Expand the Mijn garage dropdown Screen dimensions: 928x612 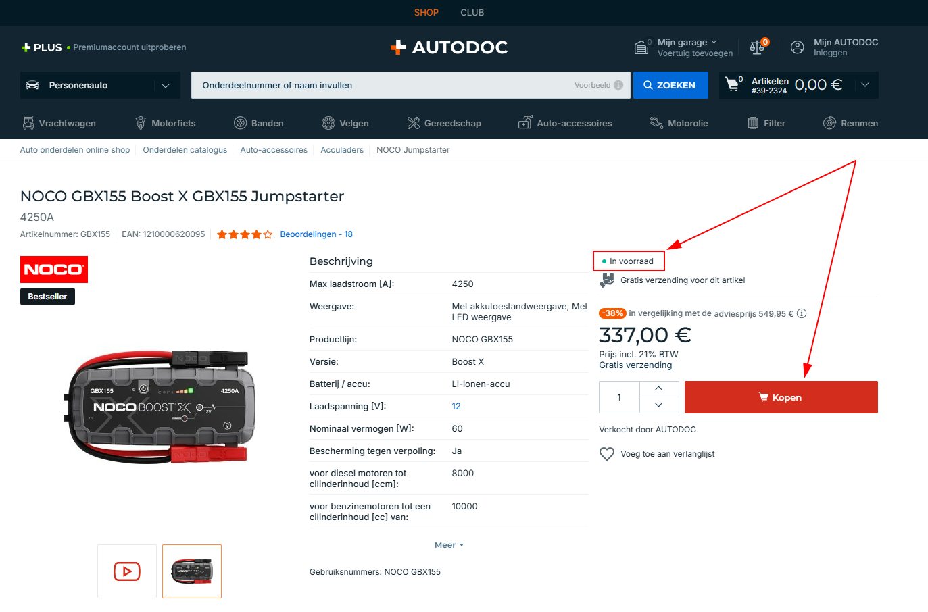point(714,42)
